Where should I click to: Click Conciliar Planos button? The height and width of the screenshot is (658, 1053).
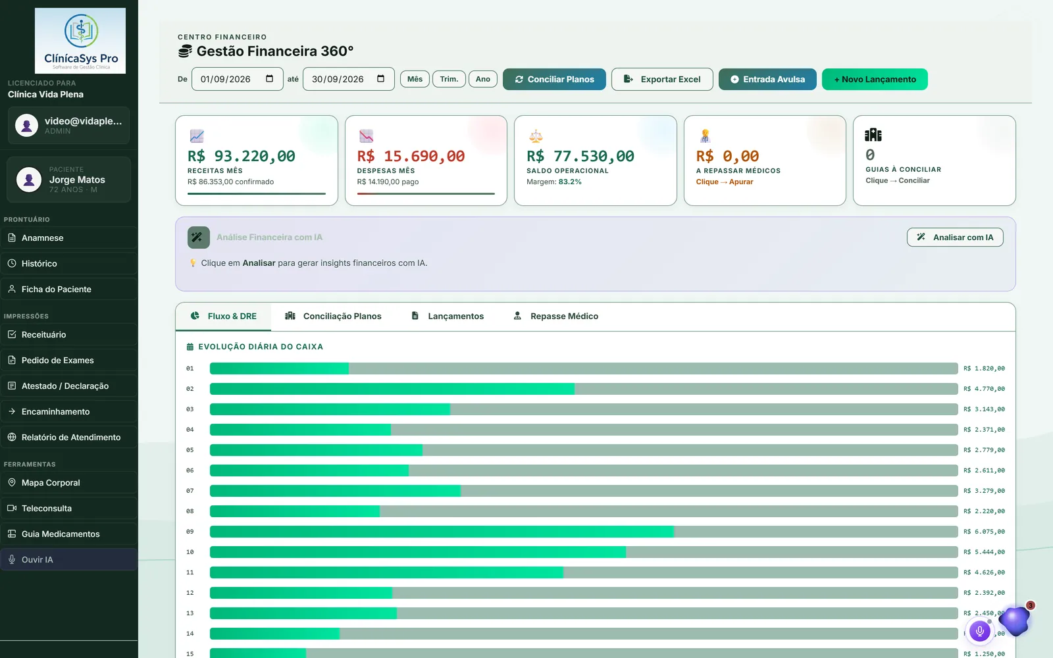pos(554,79)
